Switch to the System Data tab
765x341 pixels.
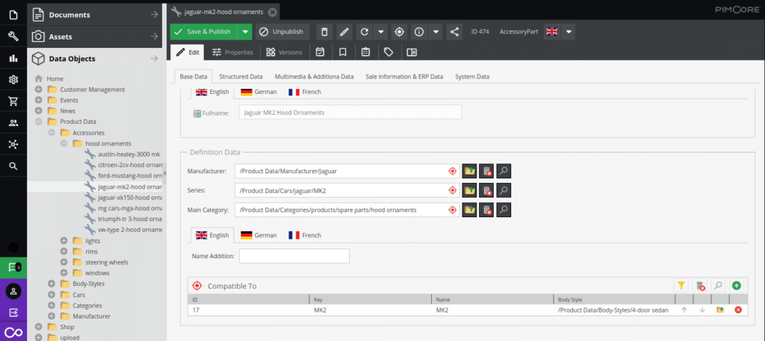tap(472, 76)
